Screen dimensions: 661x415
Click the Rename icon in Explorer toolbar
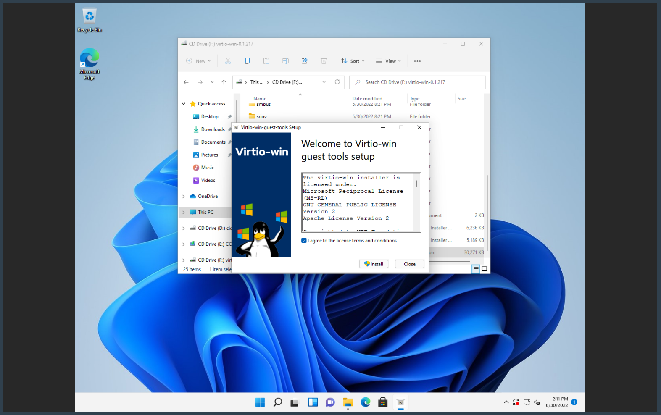[285, 61]
